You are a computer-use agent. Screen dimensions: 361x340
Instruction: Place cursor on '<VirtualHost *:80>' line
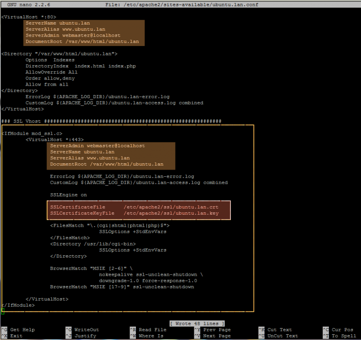[x=29, y=17]
